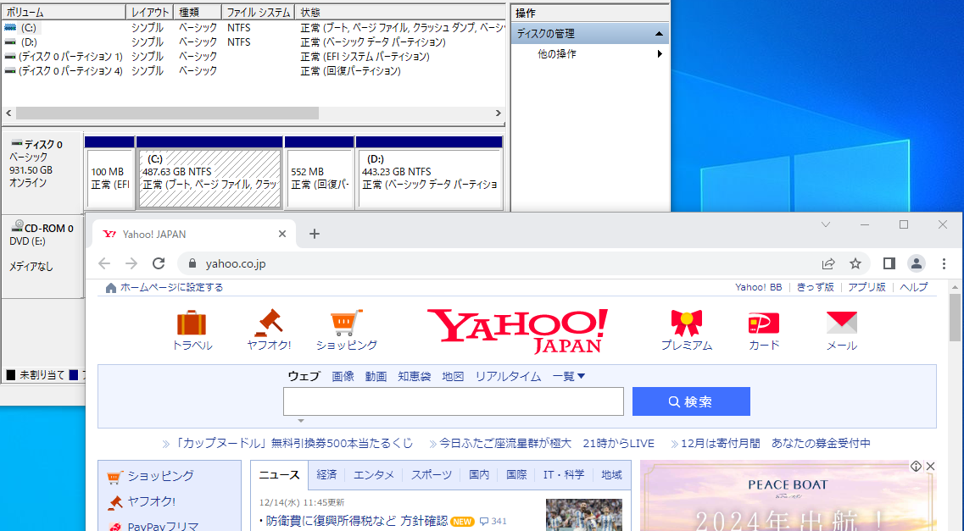The height and width of the screenshot is (531, 964).
Task: Select the ウェブ search tab
Action: [x=304, y=376]
